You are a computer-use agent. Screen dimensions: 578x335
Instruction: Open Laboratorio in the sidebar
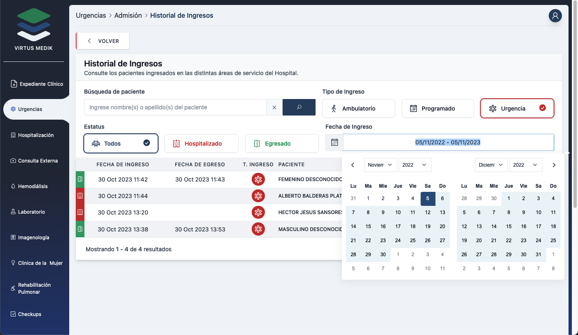31,212
